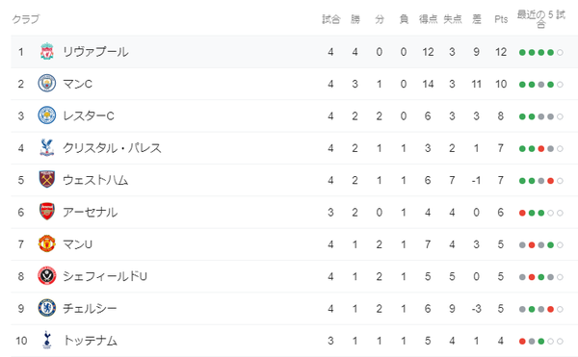Click the Chelsea lion crest icon
The image size is (578, 357).
[x=47, y=308]
